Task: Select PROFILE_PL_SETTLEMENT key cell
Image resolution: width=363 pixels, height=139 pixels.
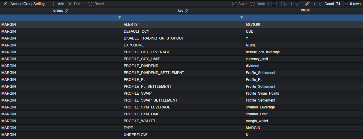Action: coord(183,87)
